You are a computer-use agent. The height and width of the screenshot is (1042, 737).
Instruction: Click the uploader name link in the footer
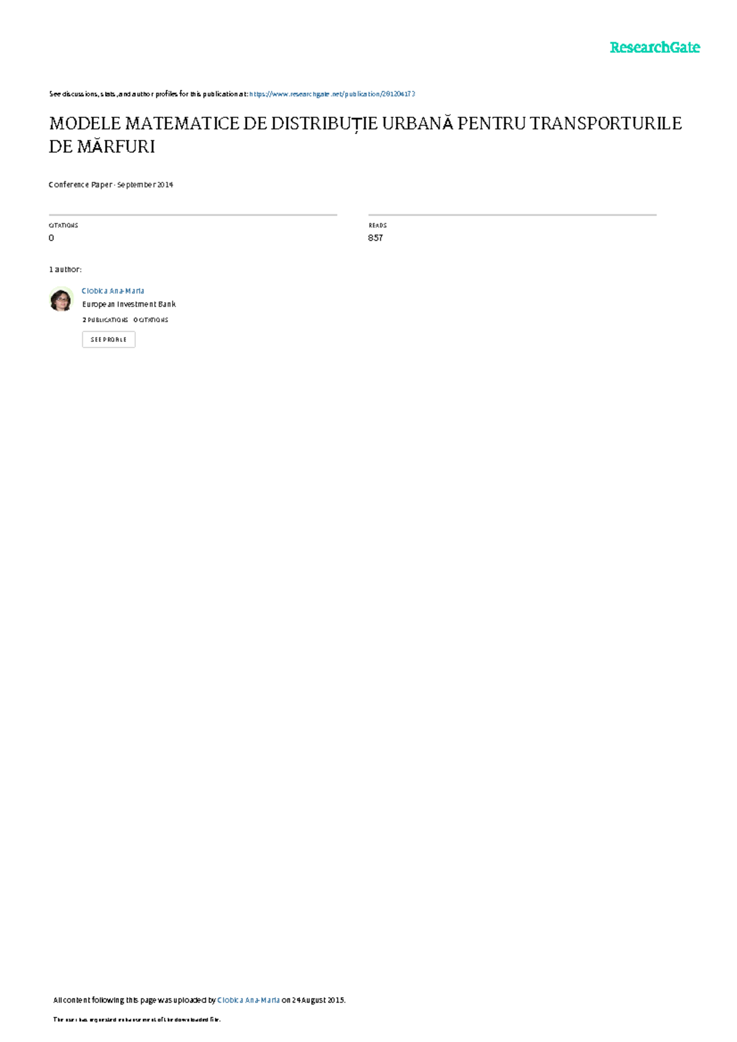point(249,1000)
